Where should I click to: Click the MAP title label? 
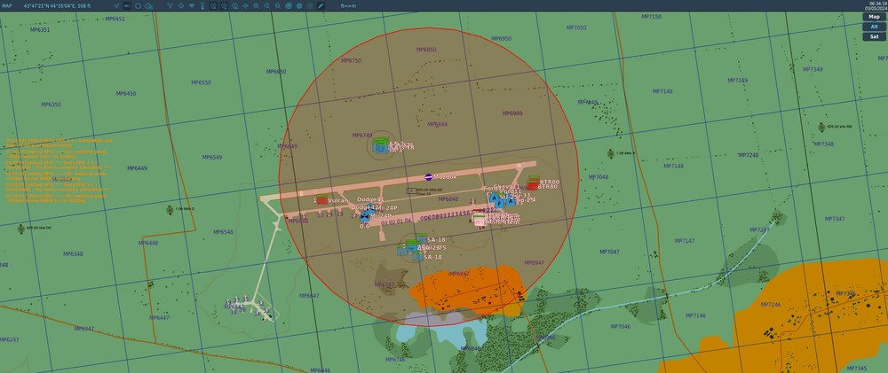tap(7, 5)
